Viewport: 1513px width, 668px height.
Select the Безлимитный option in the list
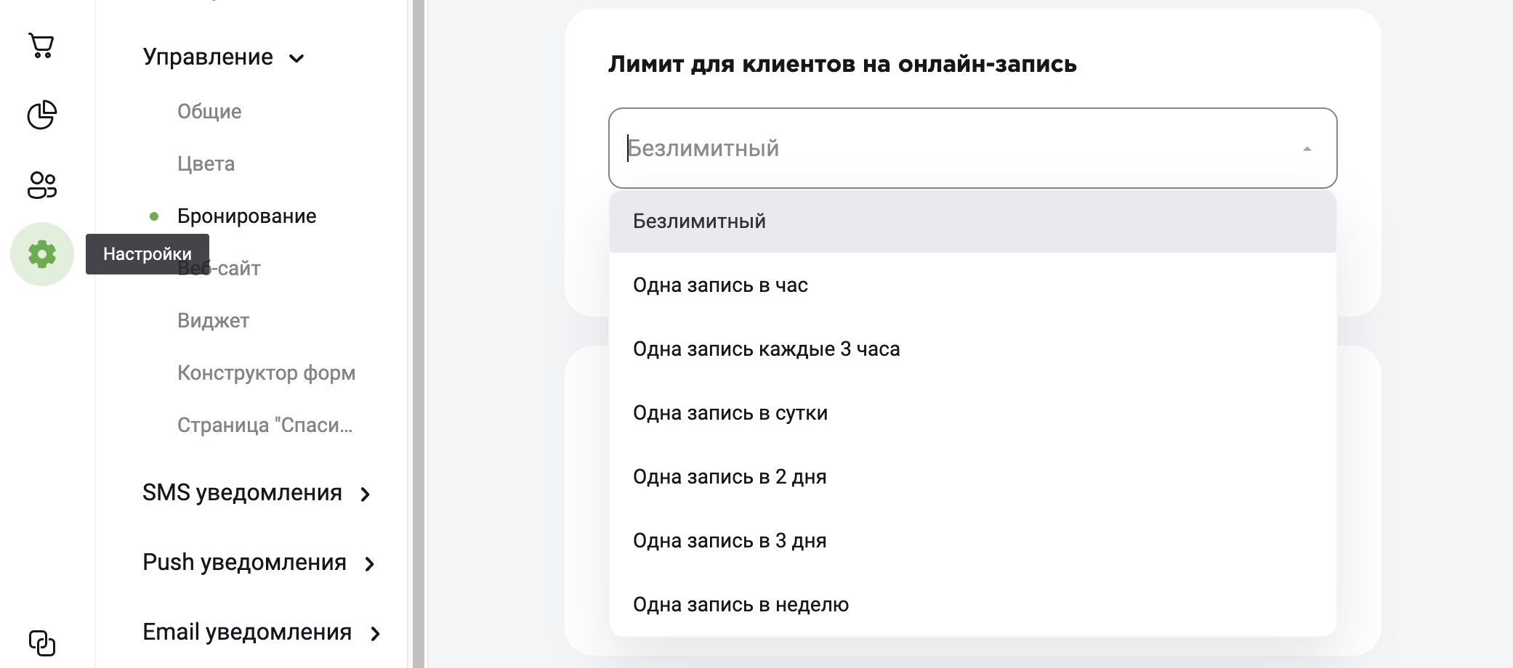pos(972,221)
